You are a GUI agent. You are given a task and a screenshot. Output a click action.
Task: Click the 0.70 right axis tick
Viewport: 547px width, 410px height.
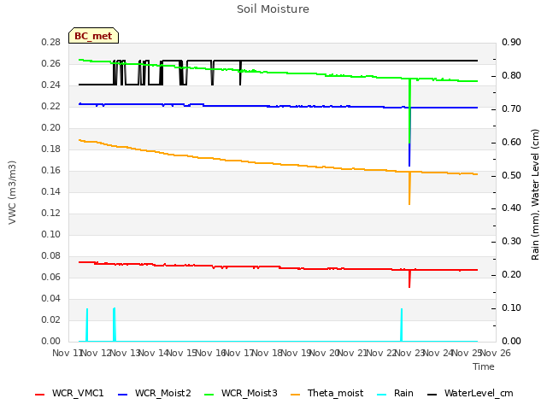(511, 108)
